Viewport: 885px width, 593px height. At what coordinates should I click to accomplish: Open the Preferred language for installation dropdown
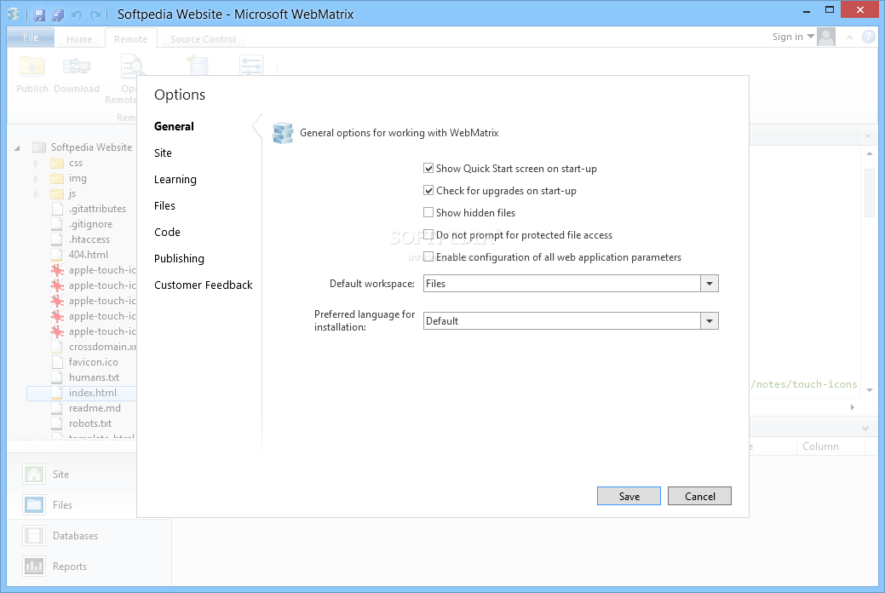tap(710, 321)
